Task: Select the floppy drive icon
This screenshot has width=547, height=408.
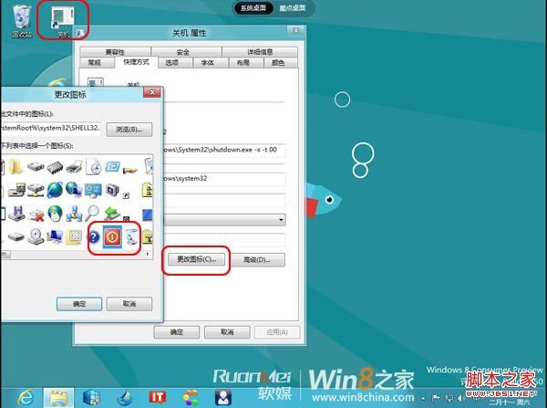Action: click(x=16, y=213)
